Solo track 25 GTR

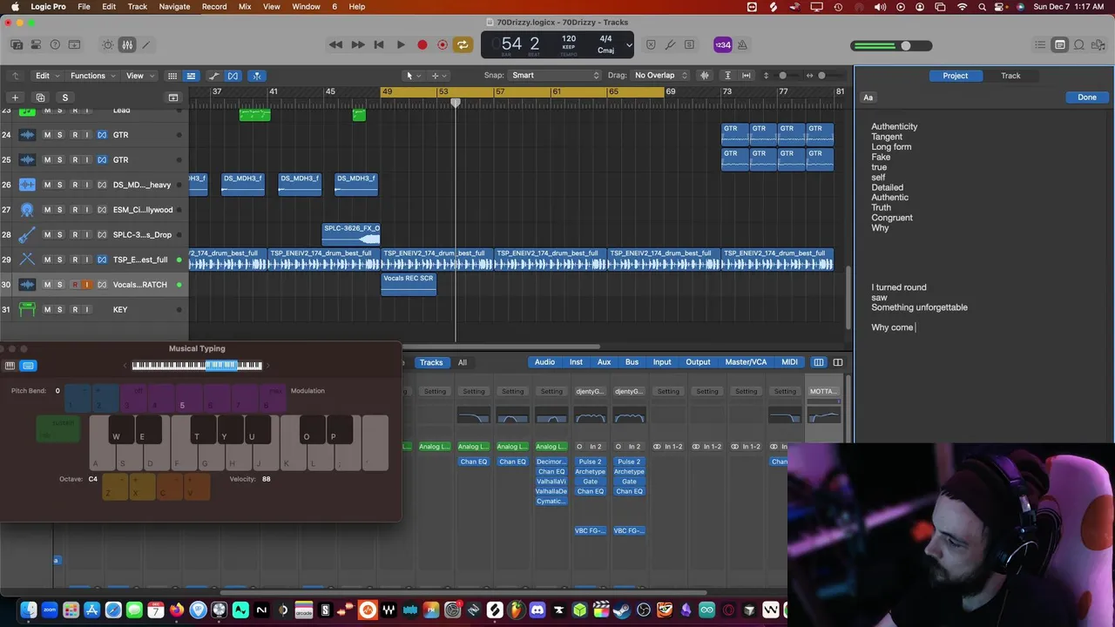[59, 160]
